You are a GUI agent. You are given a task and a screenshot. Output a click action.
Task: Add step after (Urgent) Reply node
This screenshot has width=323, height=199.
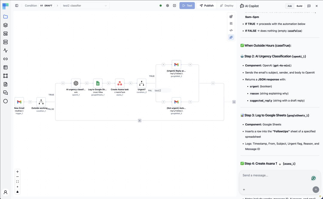(x=190, y=64)
